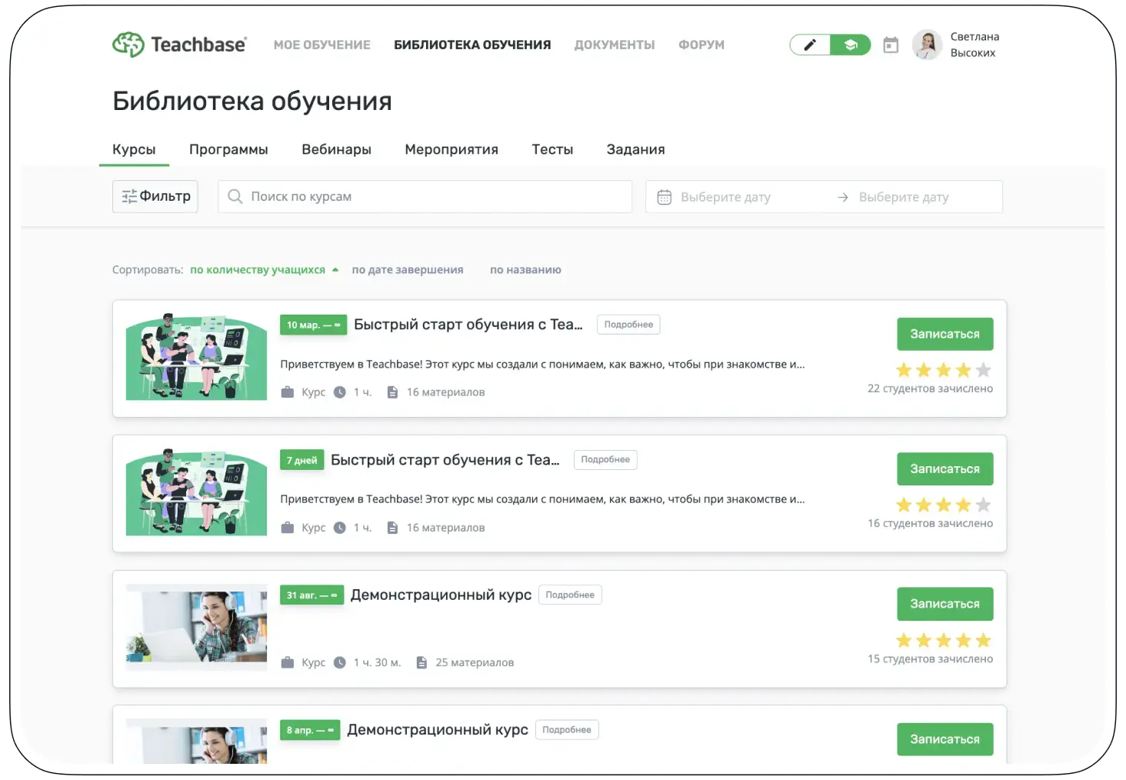This screenshot has width=1126, height=780.
Task: Toggle sort direction arrow by учащихся
Action: click(x=335, y=270)
